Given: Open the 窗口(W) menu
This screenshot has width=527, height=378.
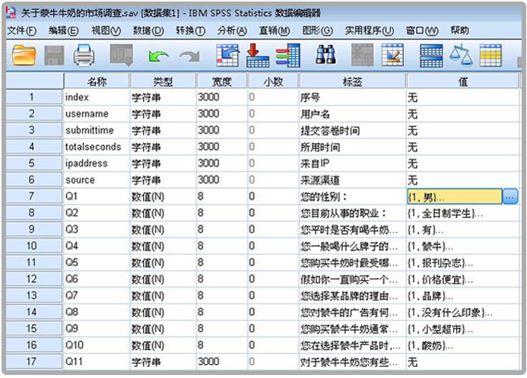Looking at the screenshot, I should click(x=422, y=31).
